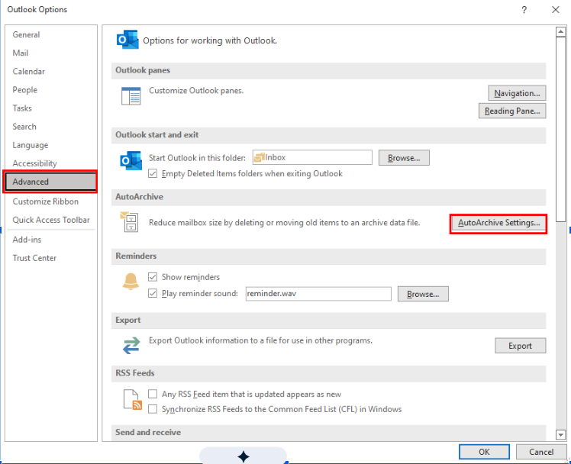Open the Mail options category

point(51,53)
